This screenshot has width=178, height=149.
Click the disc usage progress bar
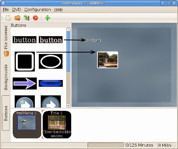(x=106, y=145)
